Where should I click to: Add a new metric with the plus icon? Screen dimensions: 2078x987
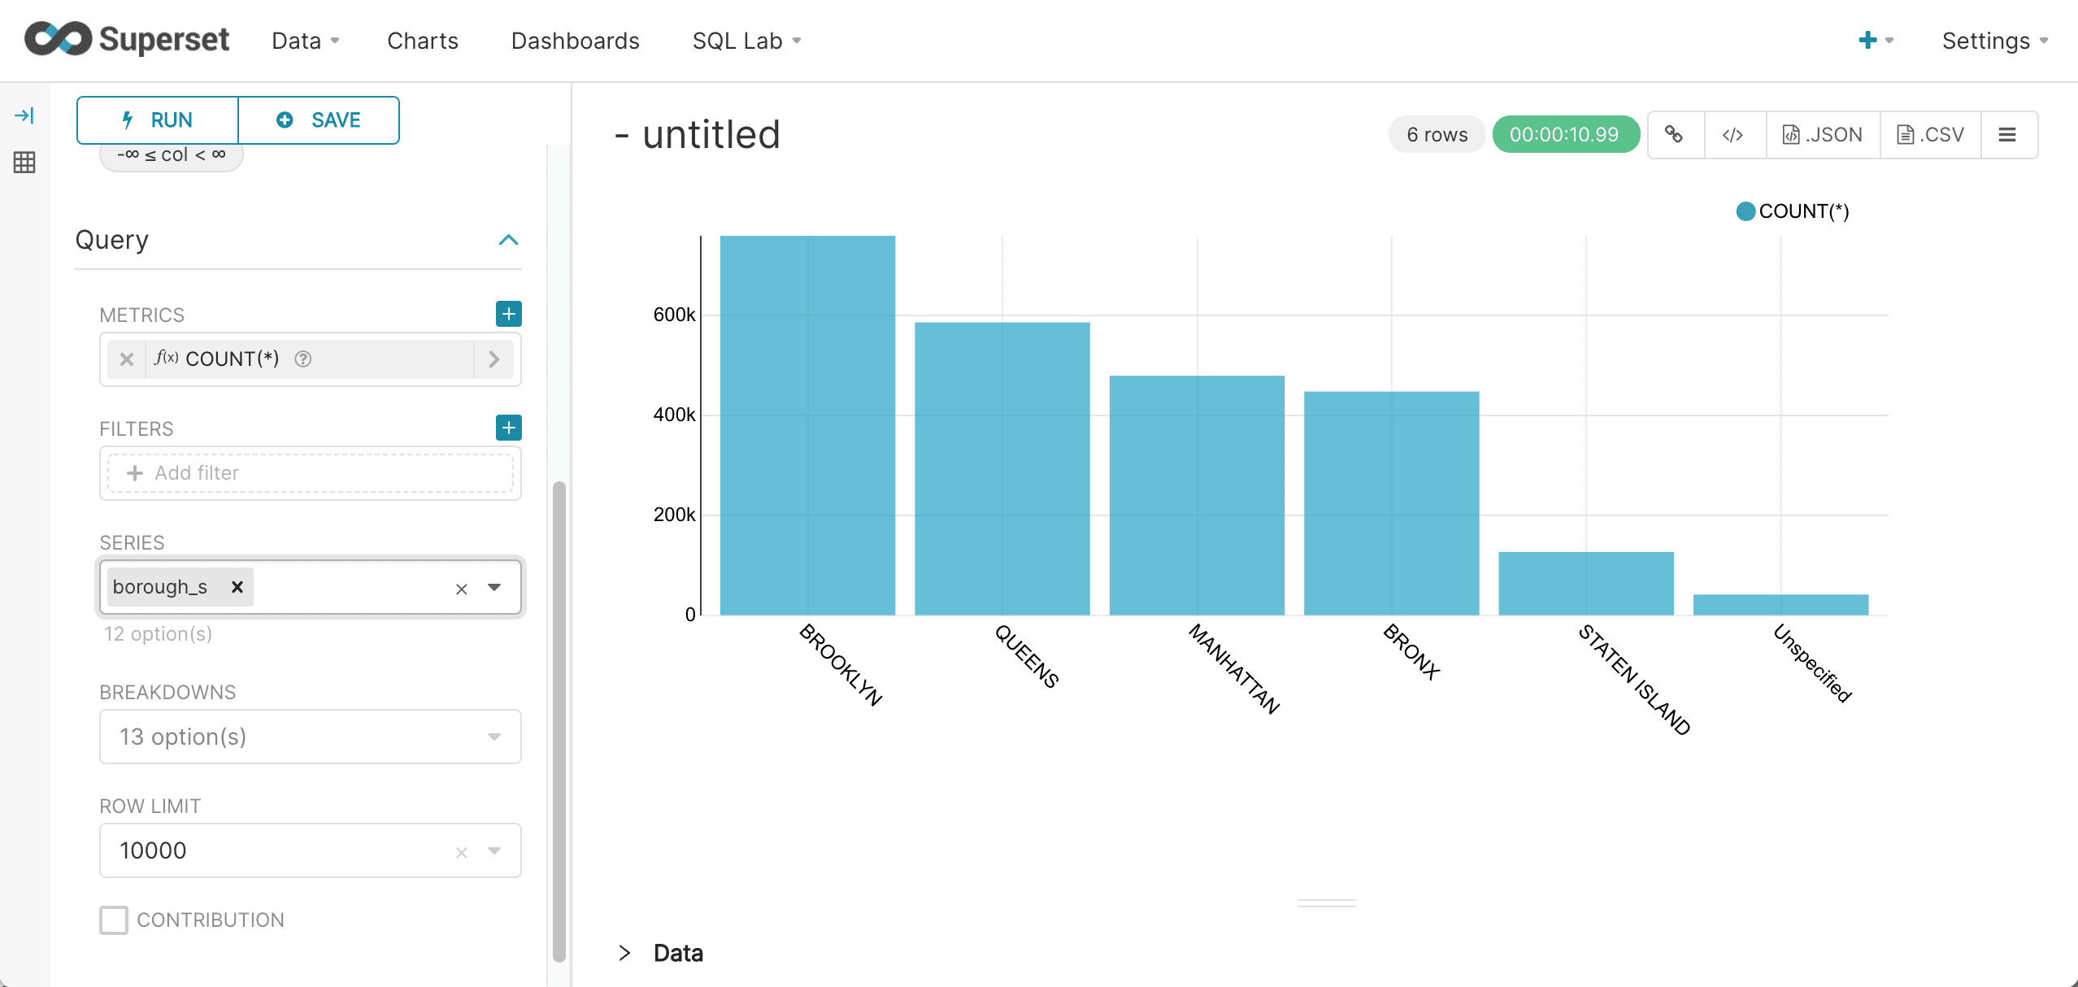(x=509, y=314)
